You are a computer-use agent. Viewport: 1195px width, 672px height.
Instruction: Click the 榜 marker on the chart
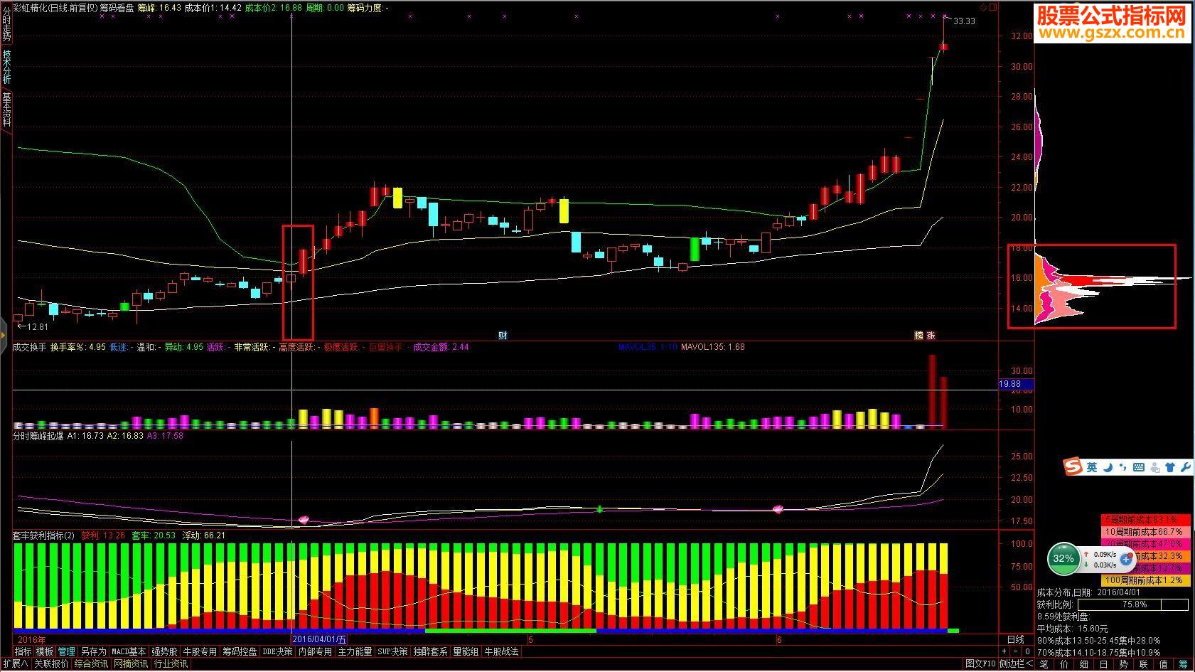[918, 336]
